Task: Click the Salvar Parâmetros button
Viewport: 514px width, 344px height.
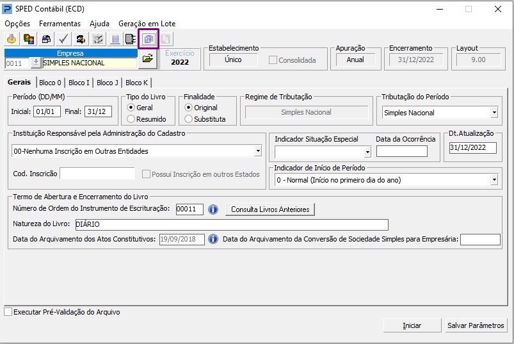Action: (x=476, y=325)
